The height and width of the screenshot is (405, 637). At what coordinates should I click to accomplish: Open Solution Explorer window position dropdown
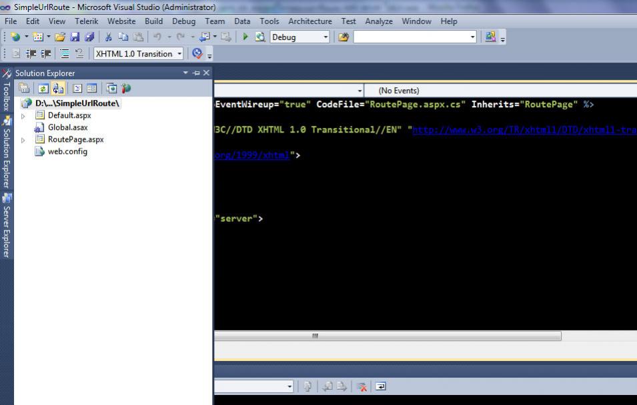pyautogui.click(x=185, y=73)
